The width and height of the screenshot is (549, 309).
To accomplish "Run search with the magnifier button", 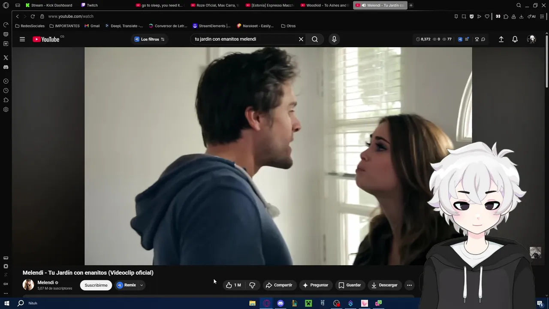I will pos(315,39).
